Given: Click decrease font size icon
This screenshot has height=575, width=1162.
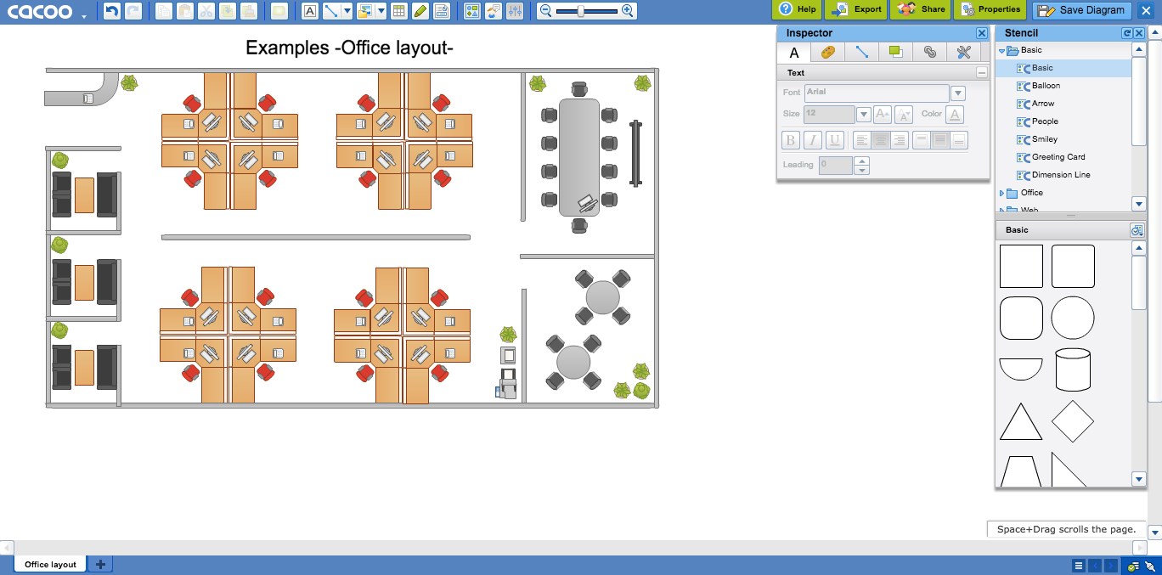Looking at the screenshot, I should tap(904, 114).
